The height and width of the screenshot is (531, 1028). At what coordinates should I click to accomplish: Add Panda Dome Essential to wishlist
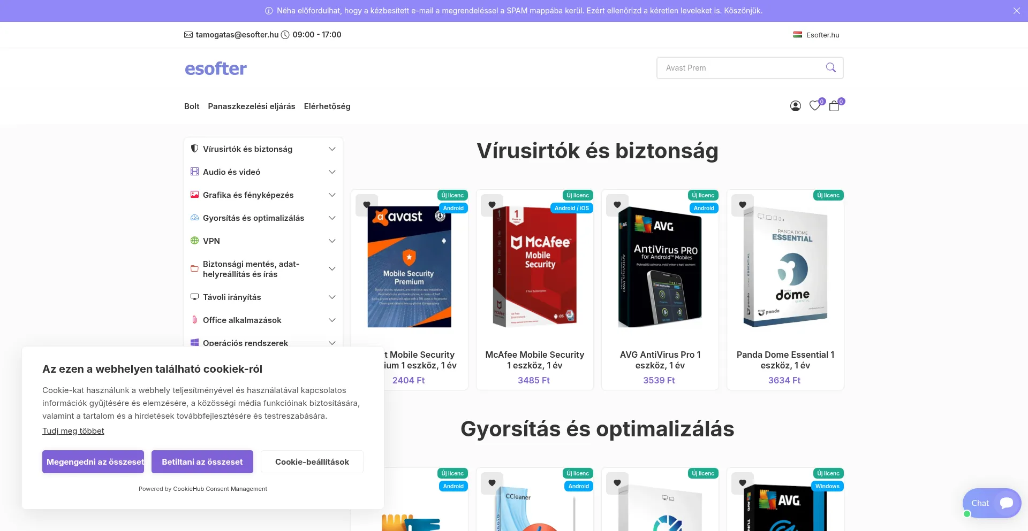point(743,205)
